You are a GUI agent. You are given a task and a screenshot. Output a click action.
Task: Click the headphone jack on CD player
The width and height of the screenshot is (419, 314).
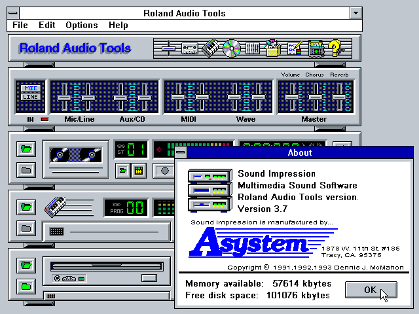click(x=57, y=279)
